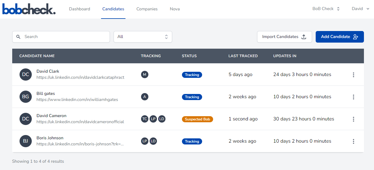Viewport: 374px width, 170px height.
Task: Click the '5 days ago' cell
Action: click(241, 75)
